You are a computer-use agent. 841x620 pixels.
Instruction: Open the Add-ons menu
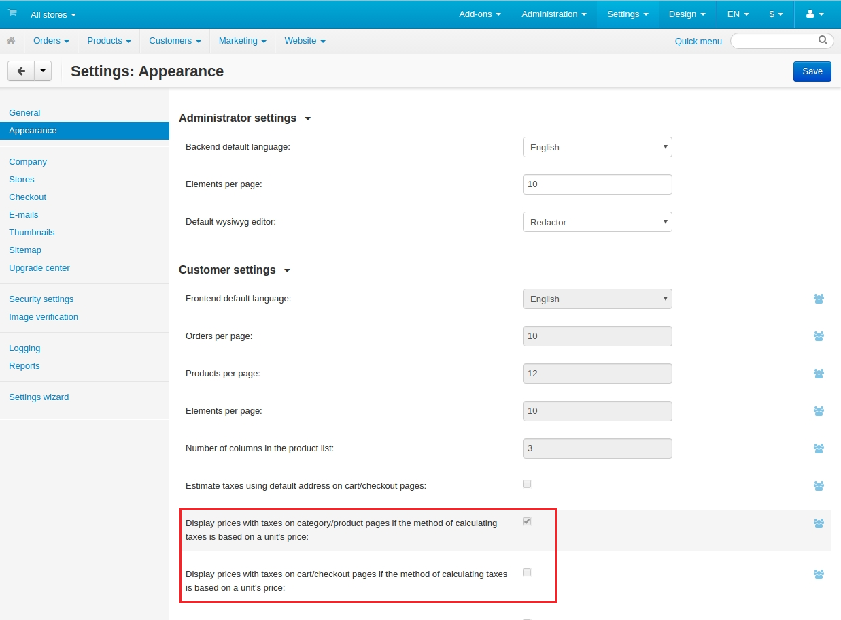point(480,14)
